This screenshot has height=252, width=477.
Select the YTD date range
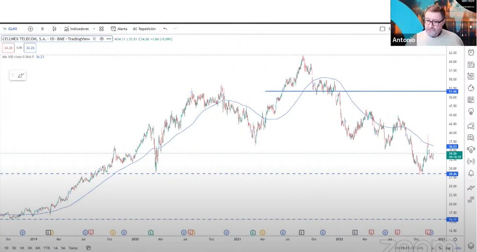(47, 248)
